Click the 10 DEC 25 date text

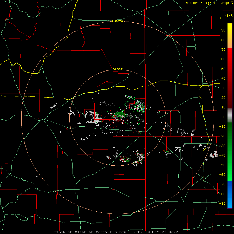[156, 232]
